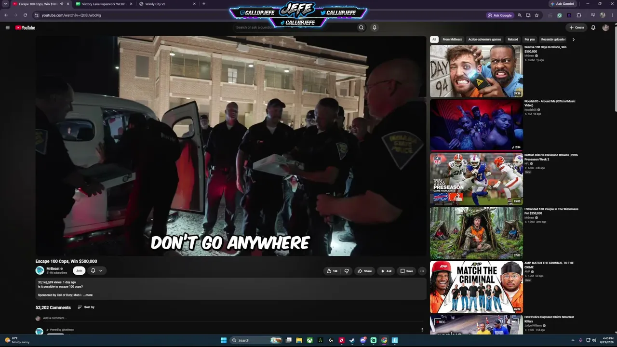
Task: Like the video with thumbs up
Action: (332, 271)
